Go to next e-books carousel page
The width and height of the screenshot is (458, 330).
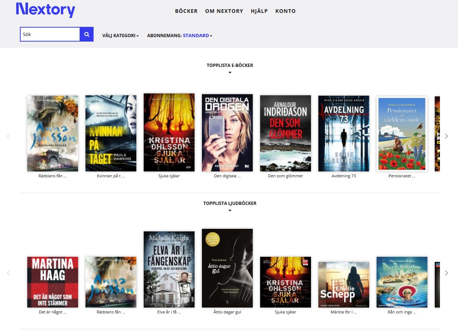pos(447,136)
